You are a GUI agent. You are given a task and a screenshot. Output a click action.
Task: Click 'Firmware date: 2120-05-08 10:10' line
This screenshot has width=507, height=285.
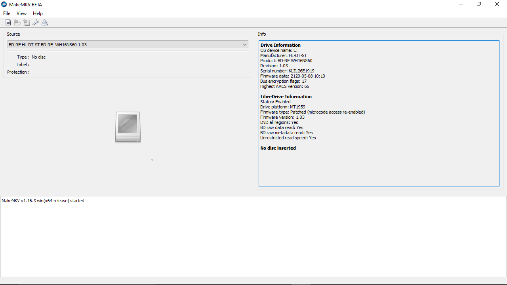click(x=293, y=76)
